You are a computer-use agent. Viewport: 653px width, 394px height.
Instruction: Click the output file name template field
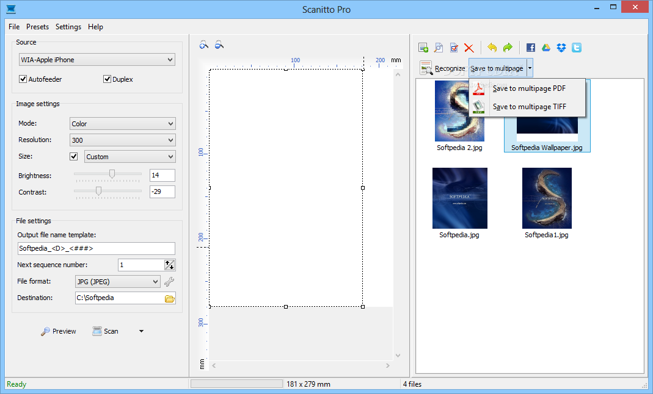(96, 248)
